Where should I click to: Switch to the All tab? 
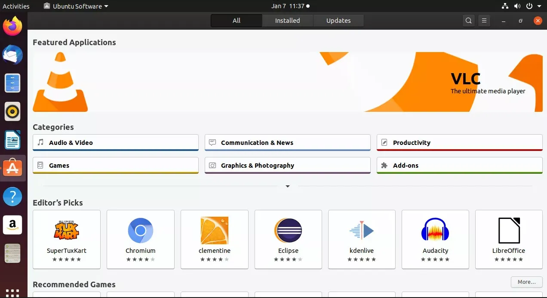[237, 21]
